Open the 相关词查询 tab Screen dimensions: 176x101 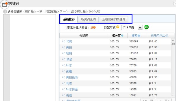(x=88, y=19)
